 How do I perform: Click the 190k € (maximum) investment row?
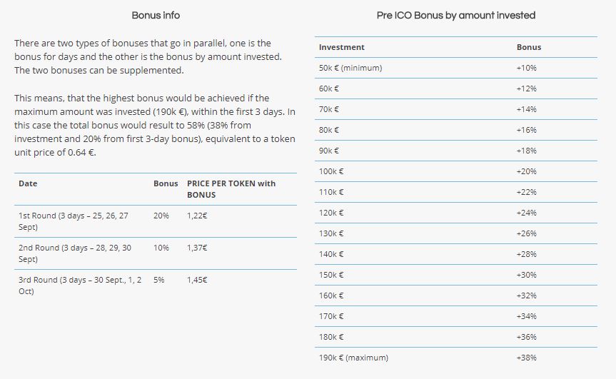pyautogui.click(x=455, y=358)
